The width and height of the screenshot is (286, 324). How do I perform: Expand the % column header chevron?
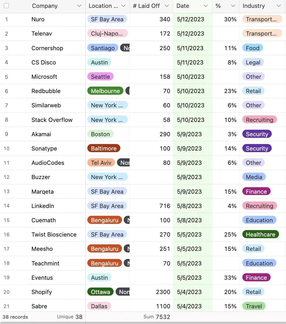click(x=233, y=6)
